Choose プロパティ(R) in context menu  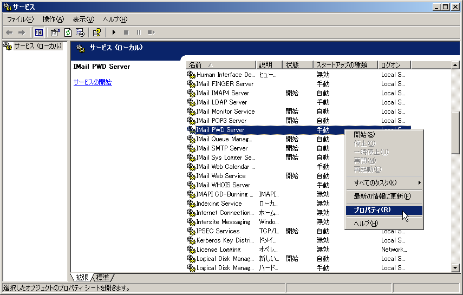point(384,210)
